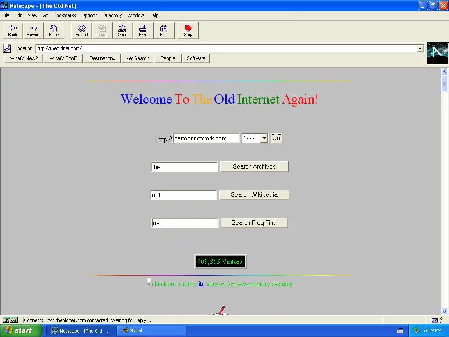This screenshot has width=449, height=337.
Task: Open the File menu
Action: pos(6,15)
